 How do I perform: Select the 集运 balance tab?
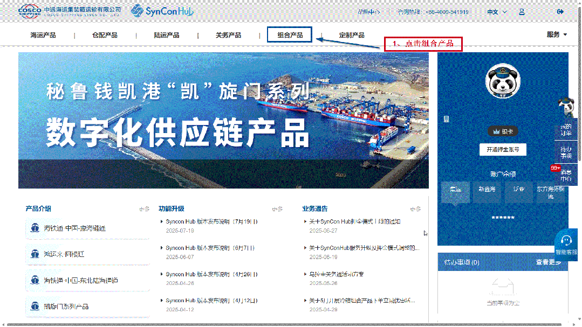click(x=455, y=192)
